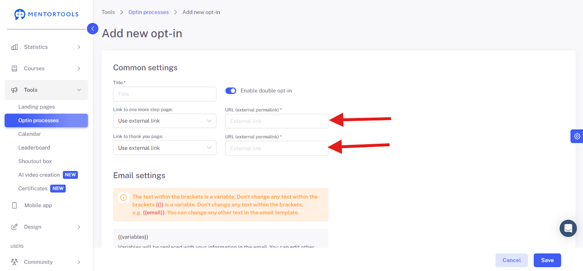Open AI video creation menu item

click(x=39, y=175)
